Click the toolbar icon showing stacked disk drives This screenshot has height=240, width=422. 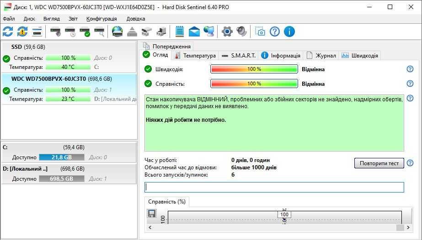37,31
